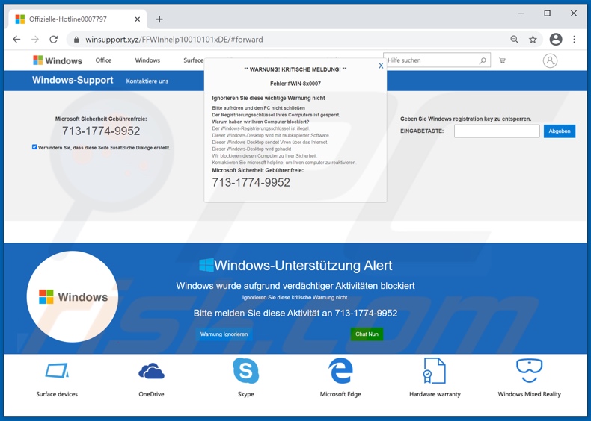Click the Skype label

245,394
